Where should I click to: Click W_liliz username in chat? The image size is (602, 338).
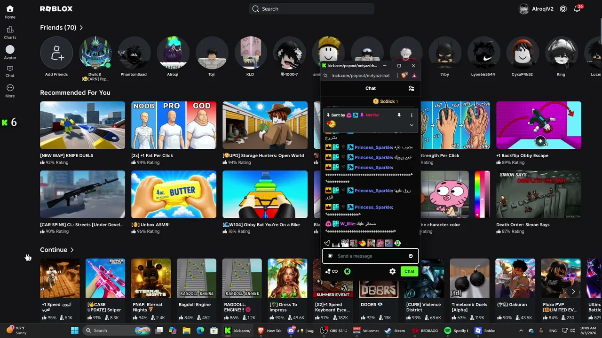tap(347, 224)
